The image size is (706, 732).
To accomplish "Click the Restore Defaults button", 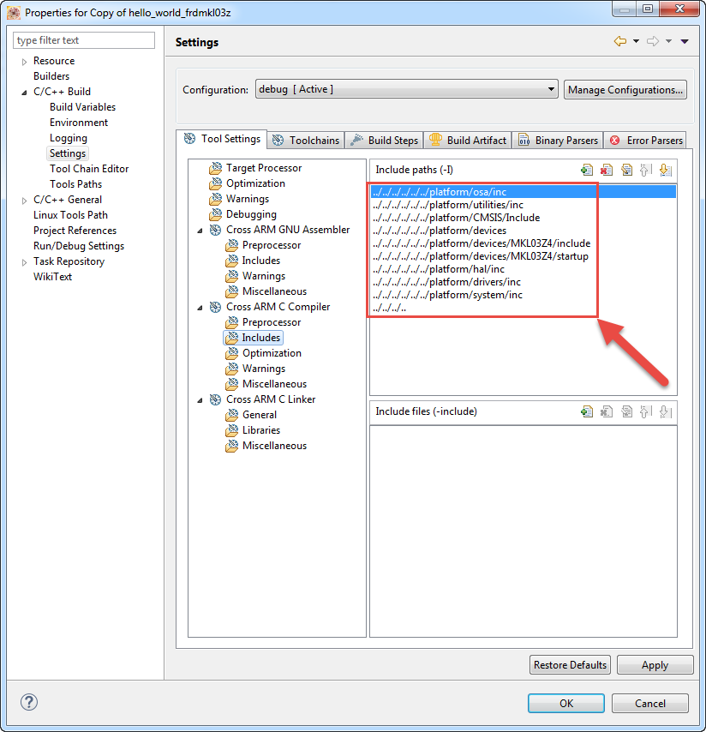I will tap(570, 664).
